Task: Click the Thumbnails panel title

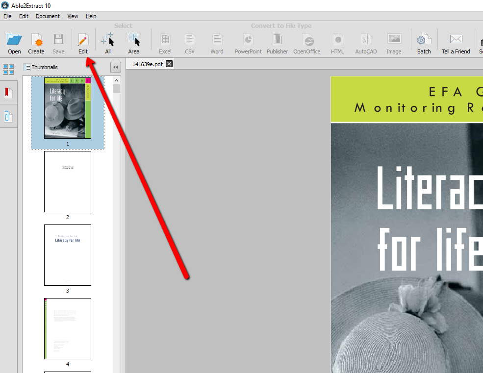Action: pos(45,67)
